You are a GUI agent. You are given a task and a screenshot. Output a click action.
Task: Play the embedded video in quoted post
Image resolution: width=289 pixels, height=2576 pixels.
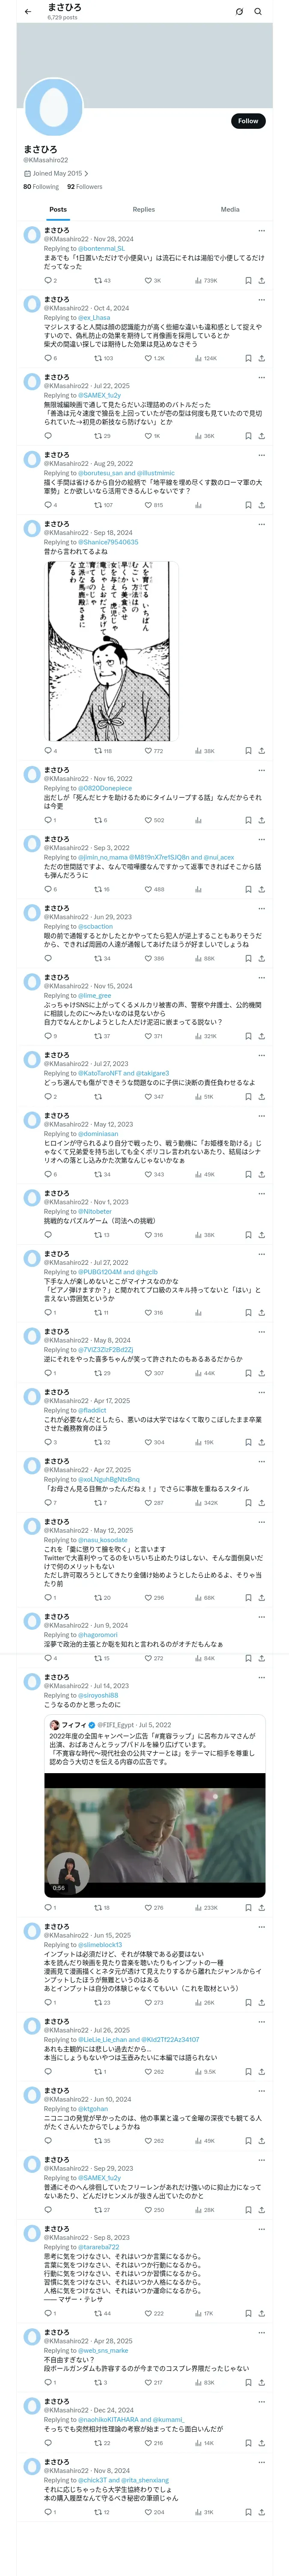click(155, 1842)
